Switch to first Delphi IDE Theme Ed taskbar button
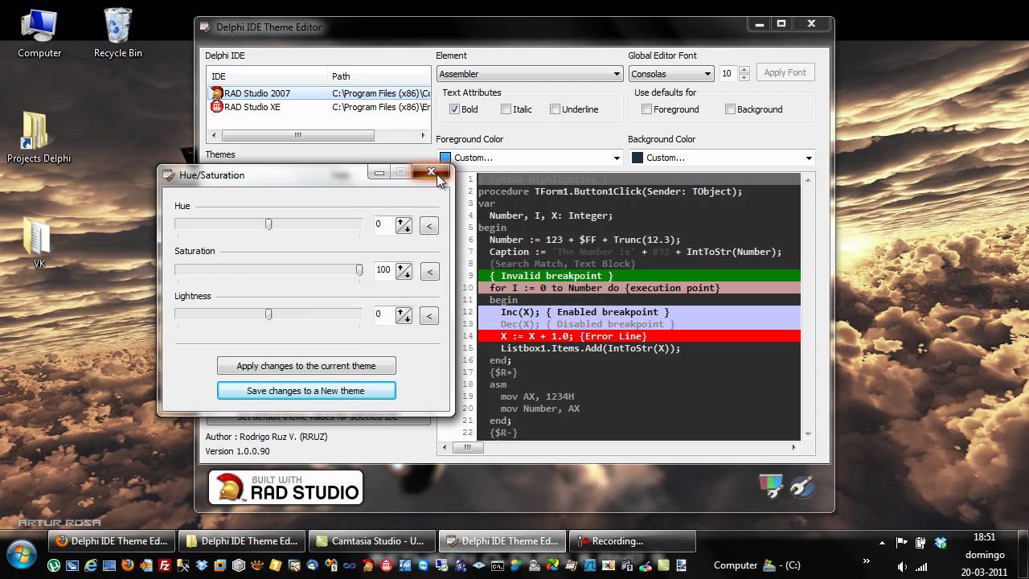This screenshot has height=579, width=1029. click(111, 541)
